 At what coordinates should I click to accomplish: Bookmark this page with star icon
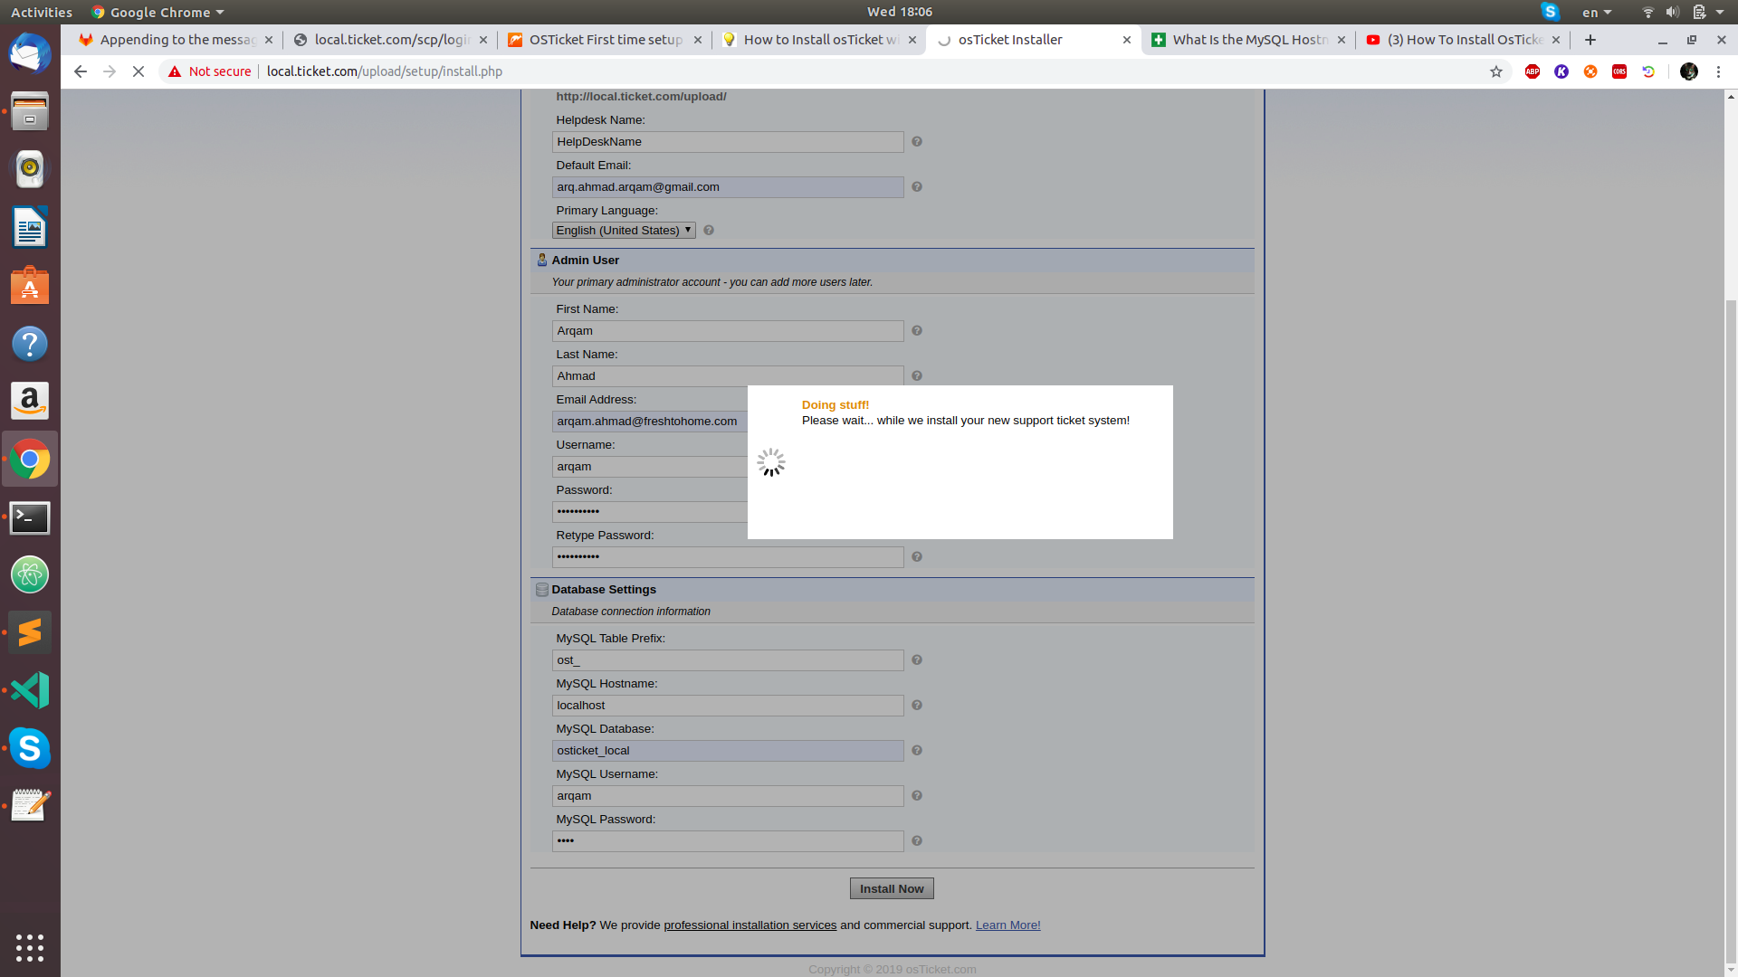(1496, 71)
